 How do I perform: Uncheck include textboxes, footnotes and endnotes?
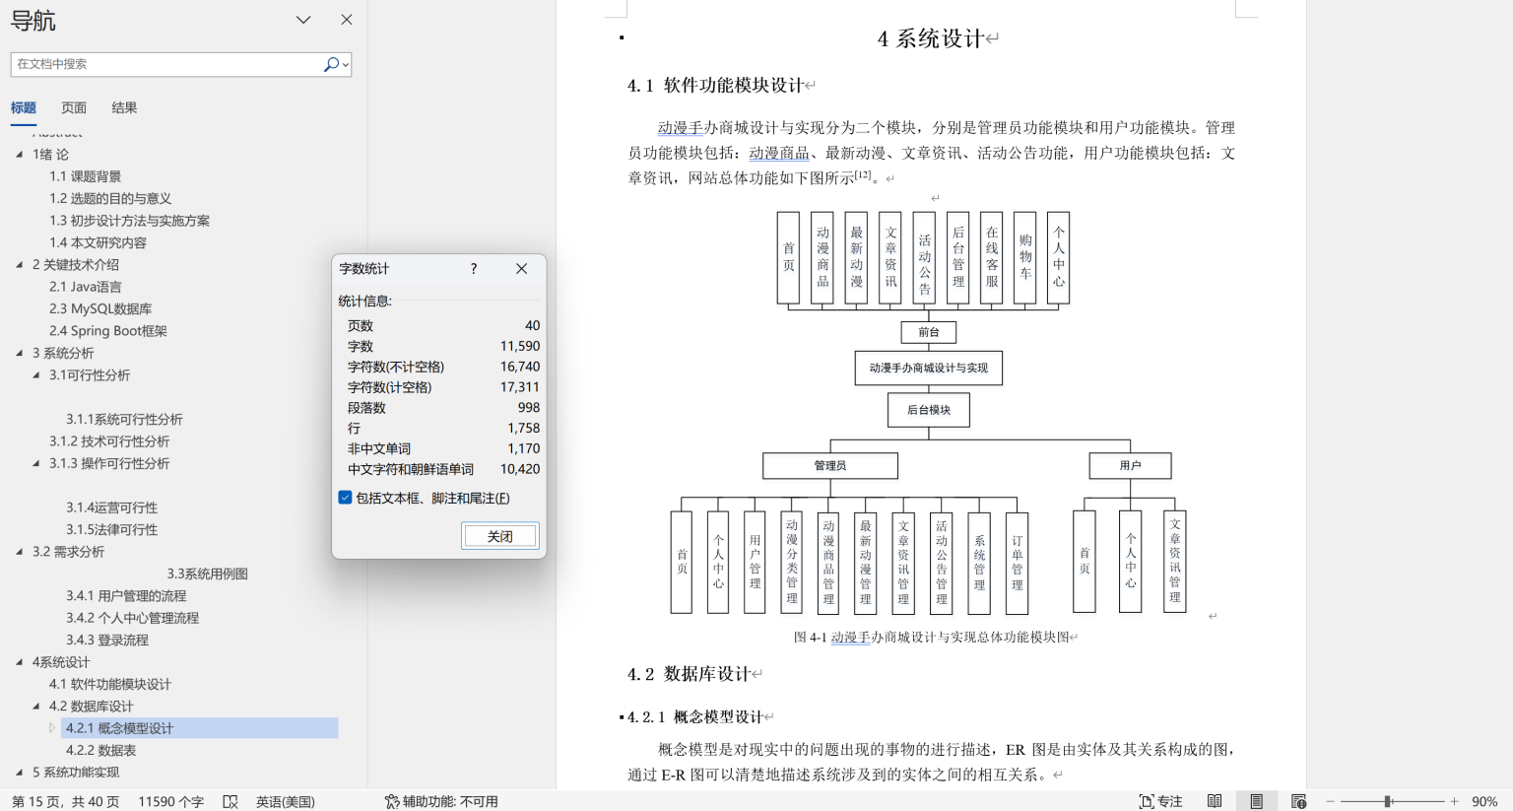click(x=346, y=498)
